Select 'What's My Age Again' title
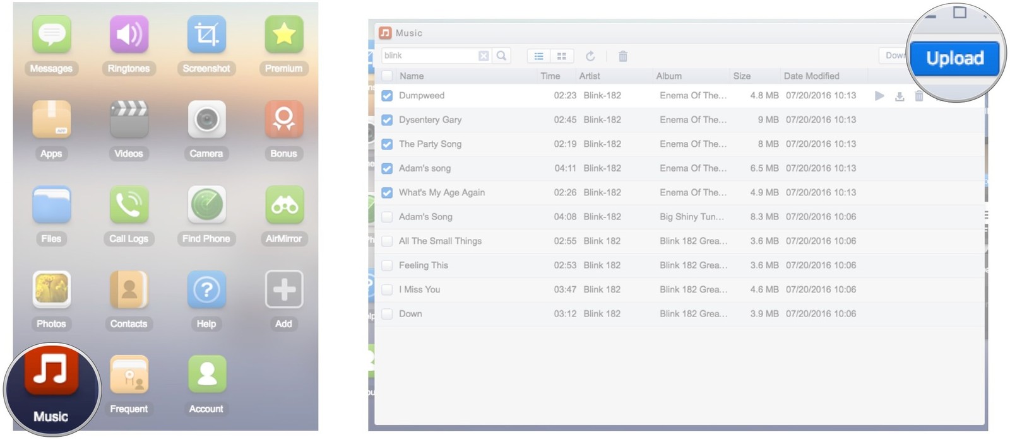Screen dimensions: 1010x440 (x=442, y=192)
